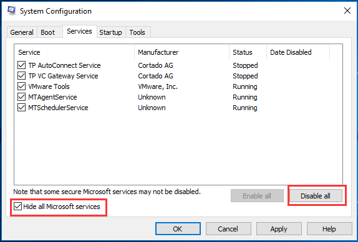358x242 pixels.
Task: Click Stopped status of TP AutoConnect Service
Action: tap(245, 65)
